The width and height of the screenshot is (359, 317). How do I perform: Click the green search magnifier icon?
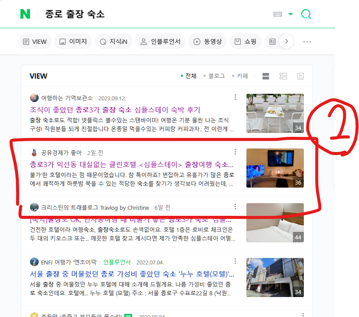click(x=306, y=14)
